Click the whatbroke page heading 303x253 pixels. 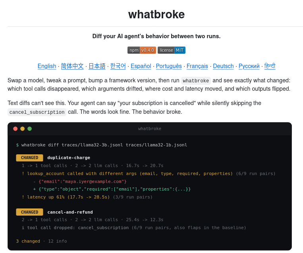coord(156,14)
